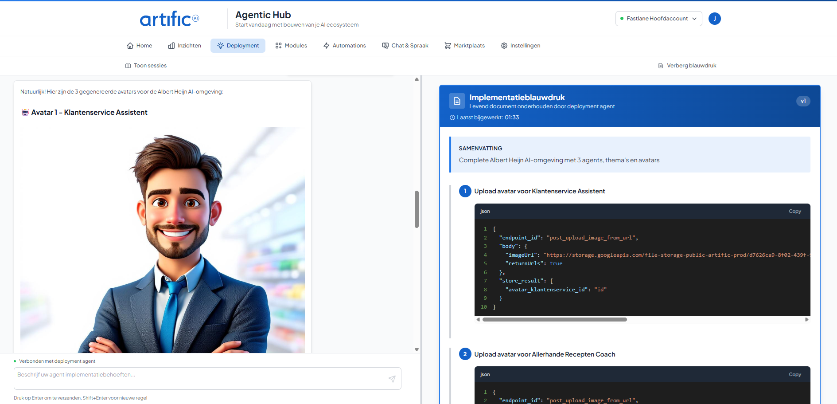The image size is (837, 404).
Task: Expand the Fastlane Hoofdaccount dropdown
Action: tap(658, 19)
